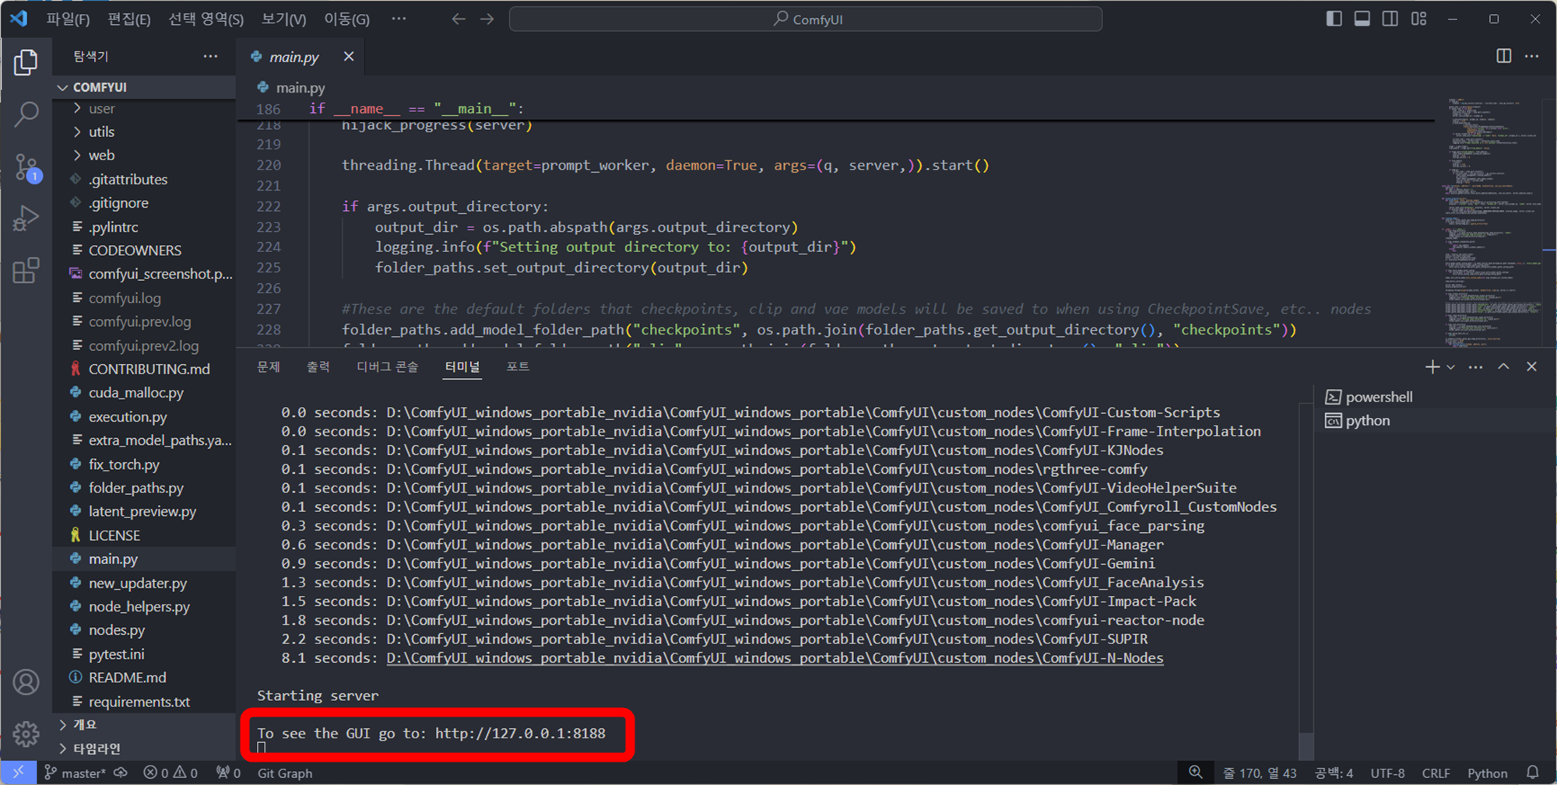
Task: Open execution.py in the explorer
Action: [144, 416]
